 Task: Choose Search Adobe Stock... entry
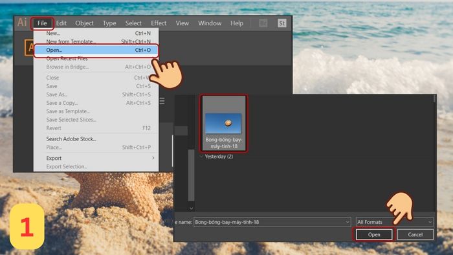[96, 139]
